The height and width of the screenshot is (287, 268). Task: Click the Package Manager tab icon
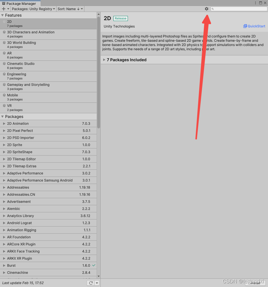coord(4,3)
